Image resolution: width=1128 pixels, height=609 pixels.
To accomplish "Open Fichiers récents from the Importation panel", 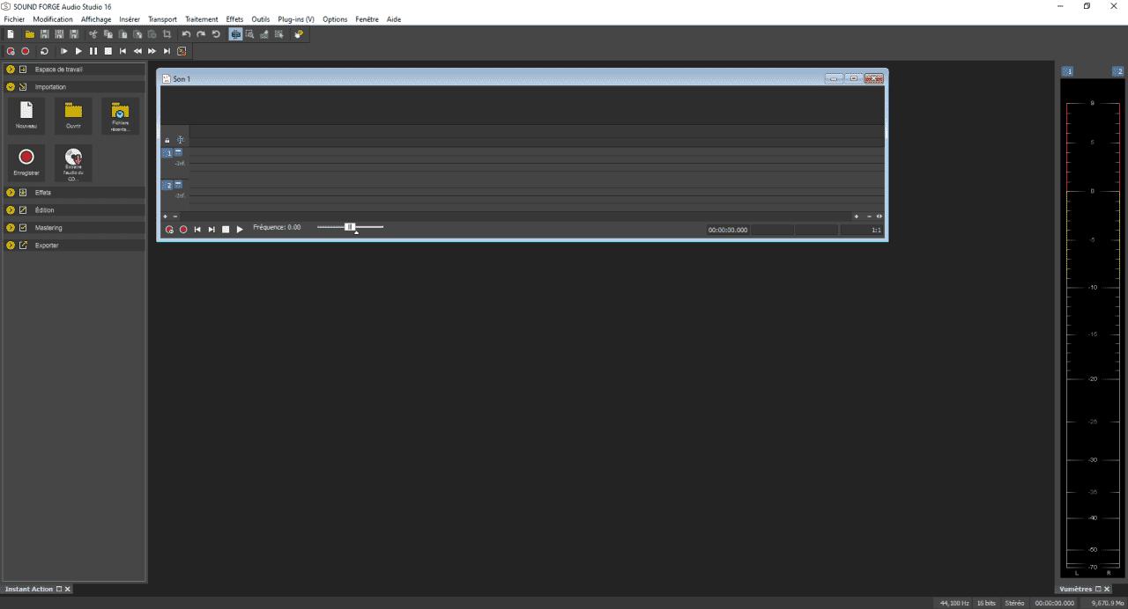I will point(120,115).
